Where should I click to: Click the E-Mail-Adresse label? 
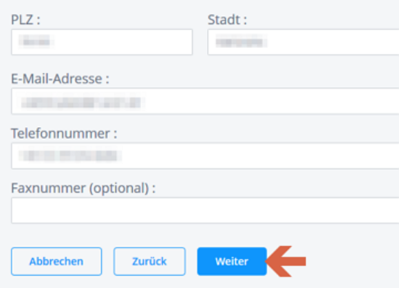(x=60, y=79)
